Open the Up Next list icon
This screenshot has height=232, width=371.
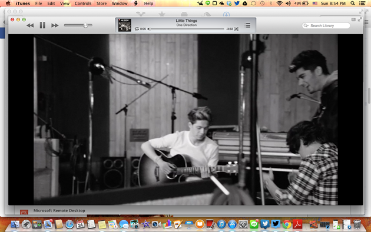point(247,25)
